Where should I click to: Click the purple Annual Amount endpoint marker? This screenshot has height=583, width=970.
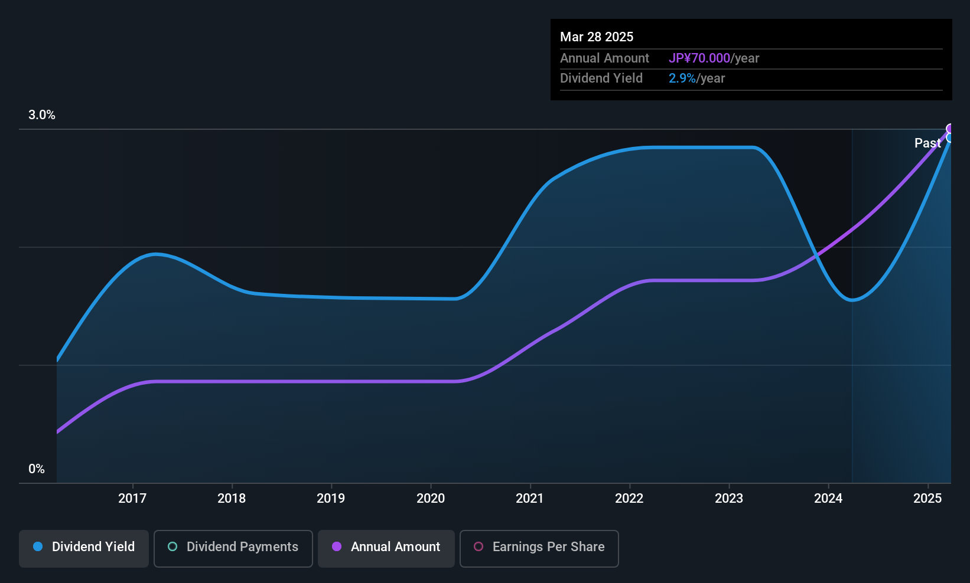click(x=951, y=129)
